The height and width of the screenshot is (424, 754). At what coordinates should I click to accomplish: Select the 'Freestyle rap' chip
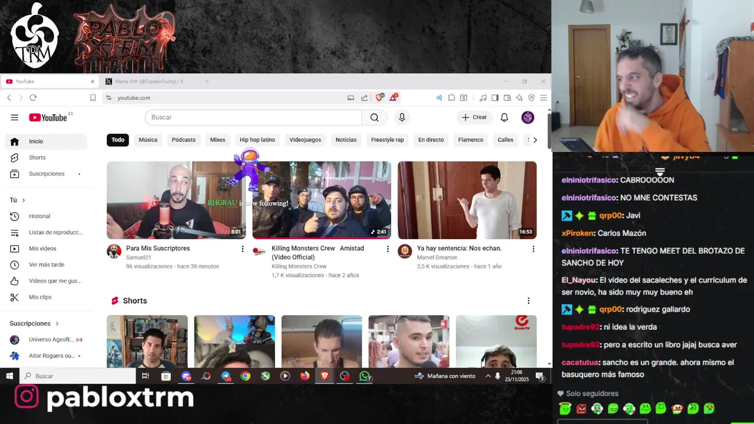tap(388, 140)
